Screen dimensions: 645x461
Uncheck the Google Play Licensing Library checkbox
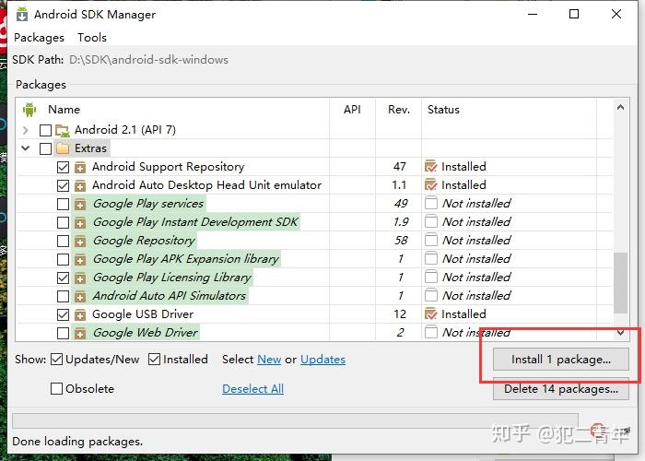[63, 278]
